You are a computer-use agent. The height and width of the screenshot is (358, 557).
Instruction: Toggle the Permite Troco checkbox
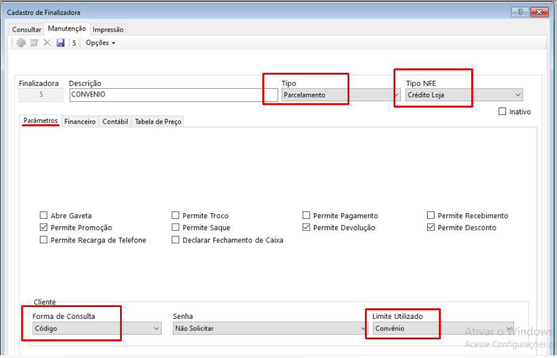click(176, 216)
